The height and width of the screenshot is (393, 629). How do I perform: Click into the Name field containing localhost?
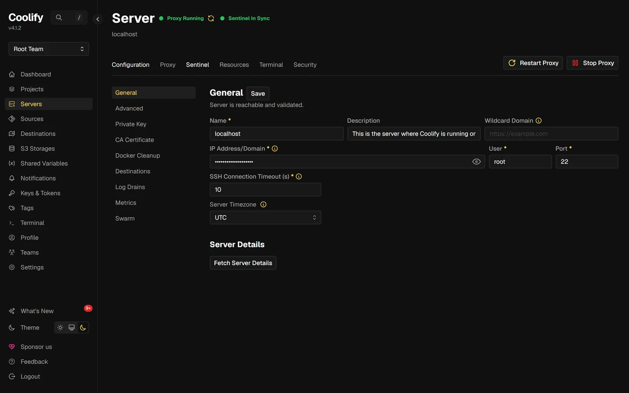click(x=276, y=134)
